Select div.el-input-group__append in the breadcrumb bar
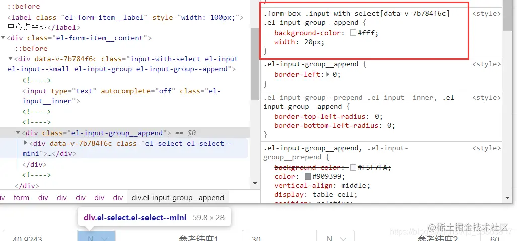Image resolution: width=517 pixels, height=241 pixels. pyautogui.click(x=178, y=198)
